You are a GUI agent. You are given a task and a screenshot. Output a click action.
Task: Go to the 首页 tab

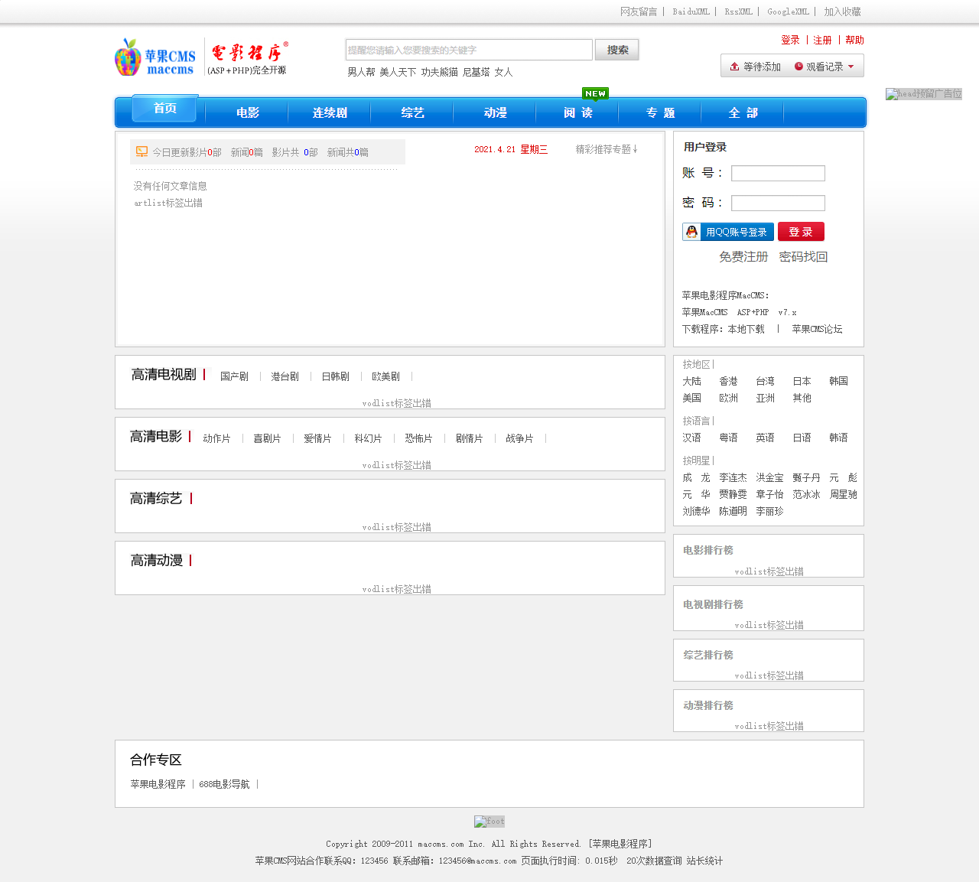pos(165,109)
